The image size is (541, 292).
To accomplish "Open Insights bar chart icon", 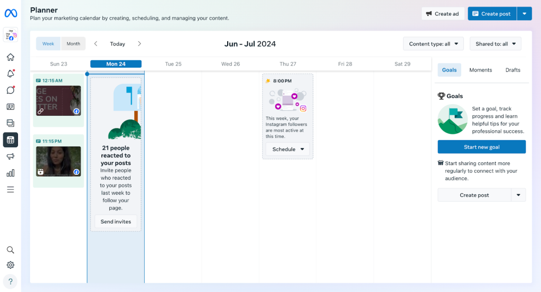I will [11, 173].
